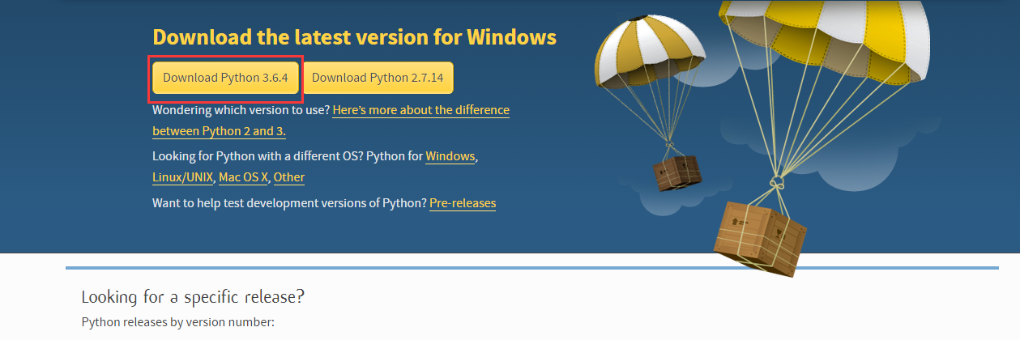The height and width of the screenshot is (340, 1020).
Task: Visit the Pre-releases link
Action: [463, 202]
